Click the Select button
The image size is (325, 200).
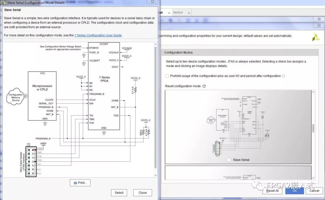coord(119,193)
